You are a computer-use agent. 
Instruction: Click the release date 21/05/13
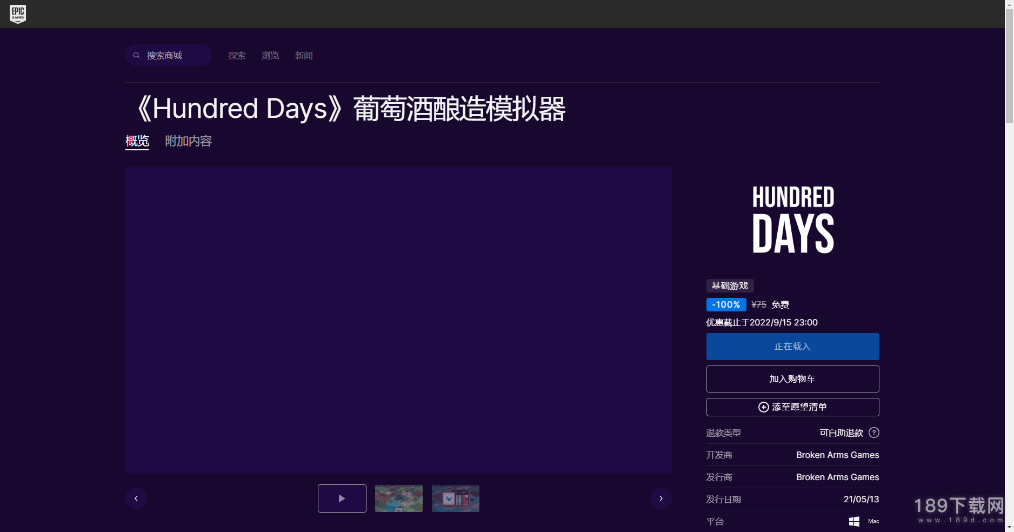[861, 500]
